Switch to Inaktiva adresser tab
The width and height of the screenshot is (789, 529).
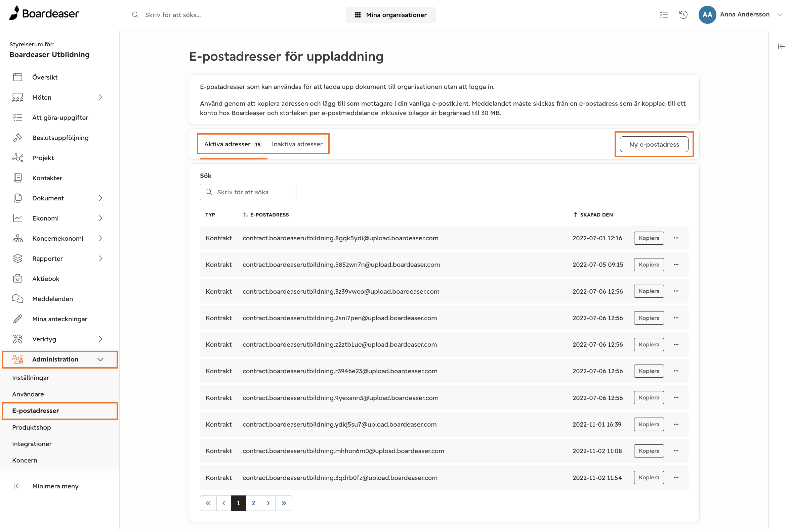point(297,144)
